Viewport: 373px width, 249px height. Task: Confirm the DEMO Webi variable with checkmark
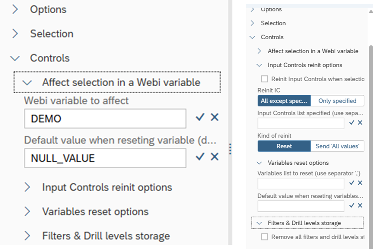click(200, 117)
